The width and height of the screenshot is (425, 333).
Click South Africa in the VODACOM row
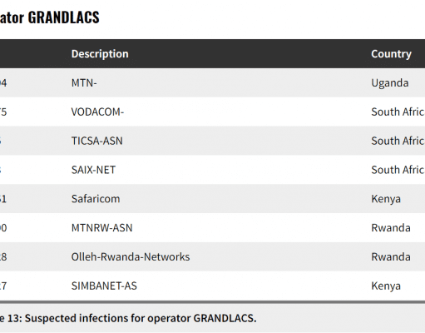click(x=398, y=112)
